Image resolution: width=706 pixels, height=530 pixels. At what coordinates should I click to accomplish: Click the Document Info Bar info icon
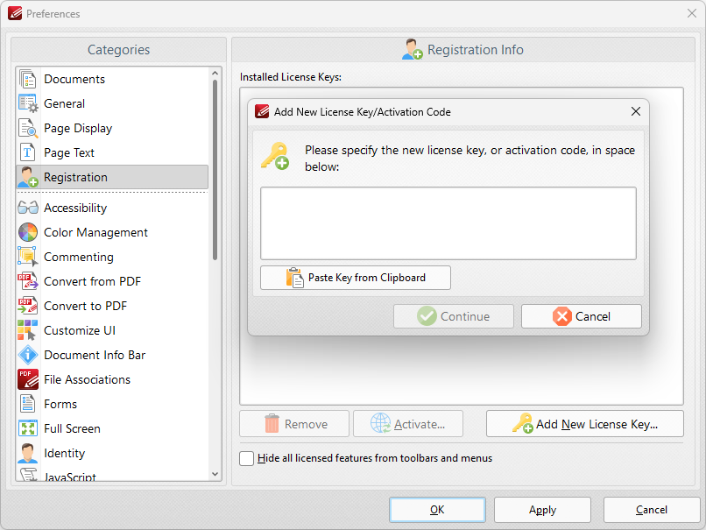click(x=28, y=355)
